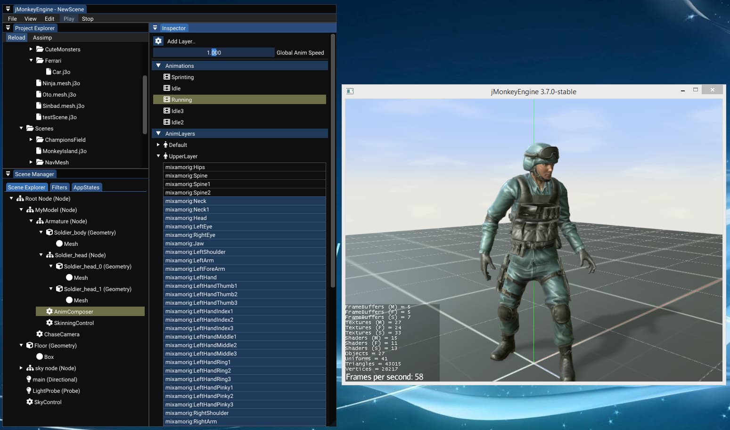This screenshot has width=730, height=430.
Task: Open the File menu
Action: point(12,19)
